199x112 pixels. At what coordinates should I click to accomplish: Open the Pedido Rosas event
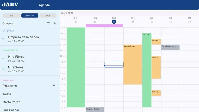coord(133,65)
